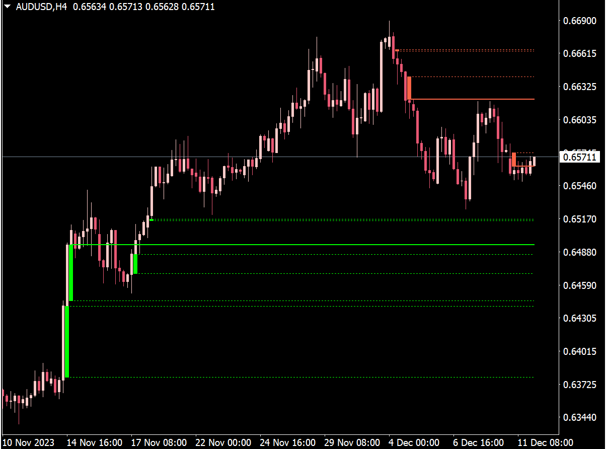Click the orange block near 4 Dec
This screenshot has width=606, height=449.
(409, 88)
